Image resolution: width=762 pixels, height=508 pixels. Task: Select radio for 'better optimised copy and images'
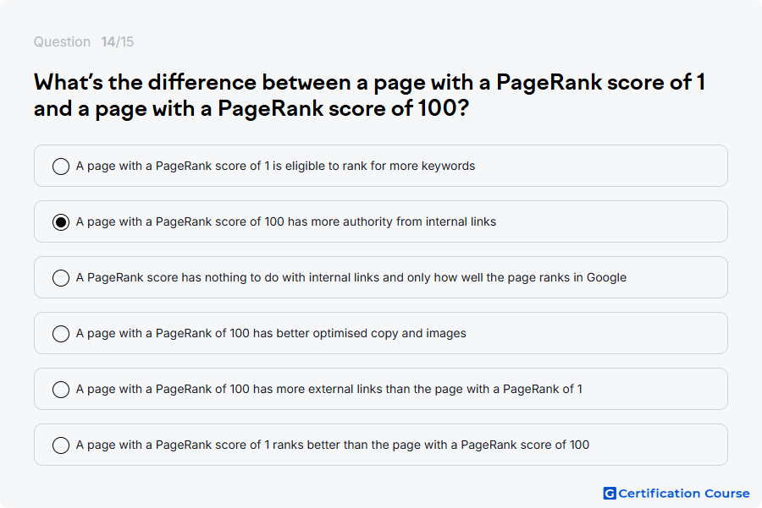tap(61, 333)
